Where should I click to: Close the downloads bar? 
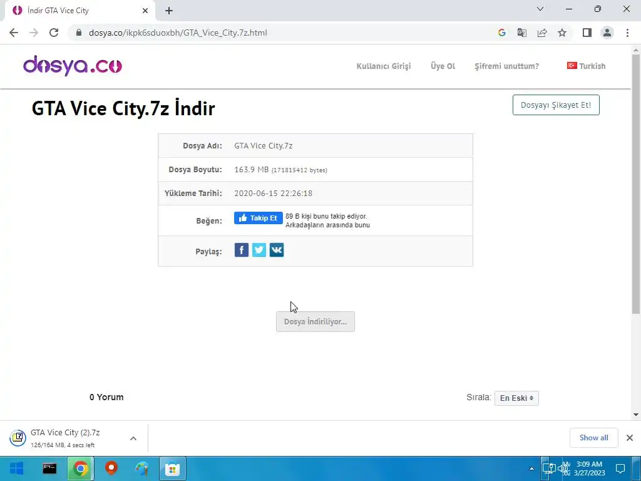point(630,438)
